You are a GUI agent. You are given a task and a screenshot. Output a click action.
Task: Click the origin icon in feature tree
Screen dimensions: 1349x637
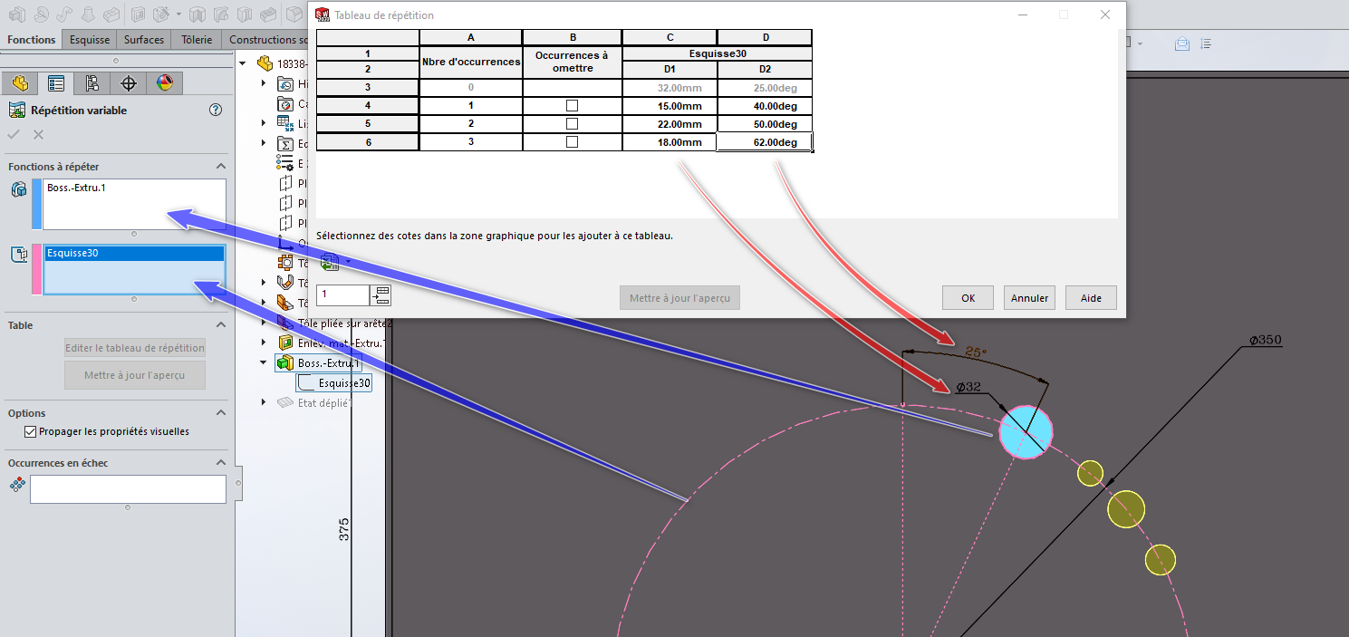click(284, 243)
